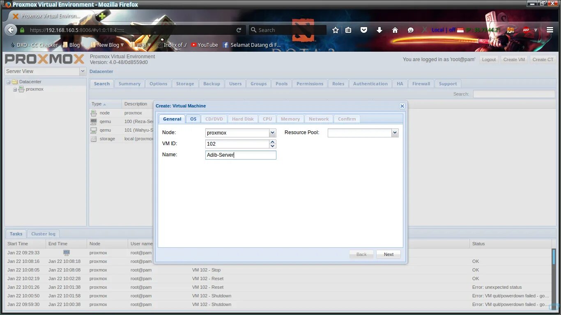
Task: Open the YouTube bookmark
Action: tap(205, 45)
